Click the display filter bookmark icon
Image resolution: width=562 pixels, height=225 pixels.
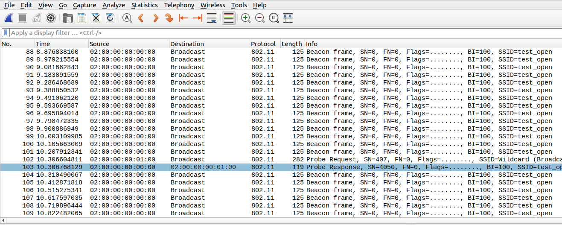(x=6, y=32)
